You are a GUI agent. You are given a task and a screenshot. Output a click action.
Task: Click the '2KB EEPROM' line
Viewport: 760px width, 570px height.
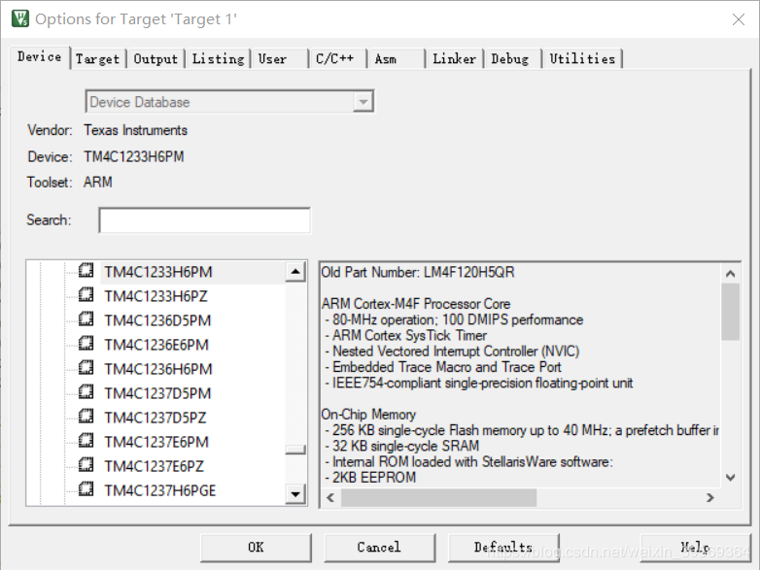371,478
